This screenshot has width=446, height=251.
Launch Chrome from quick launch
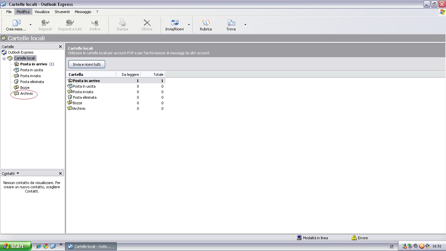46,246
